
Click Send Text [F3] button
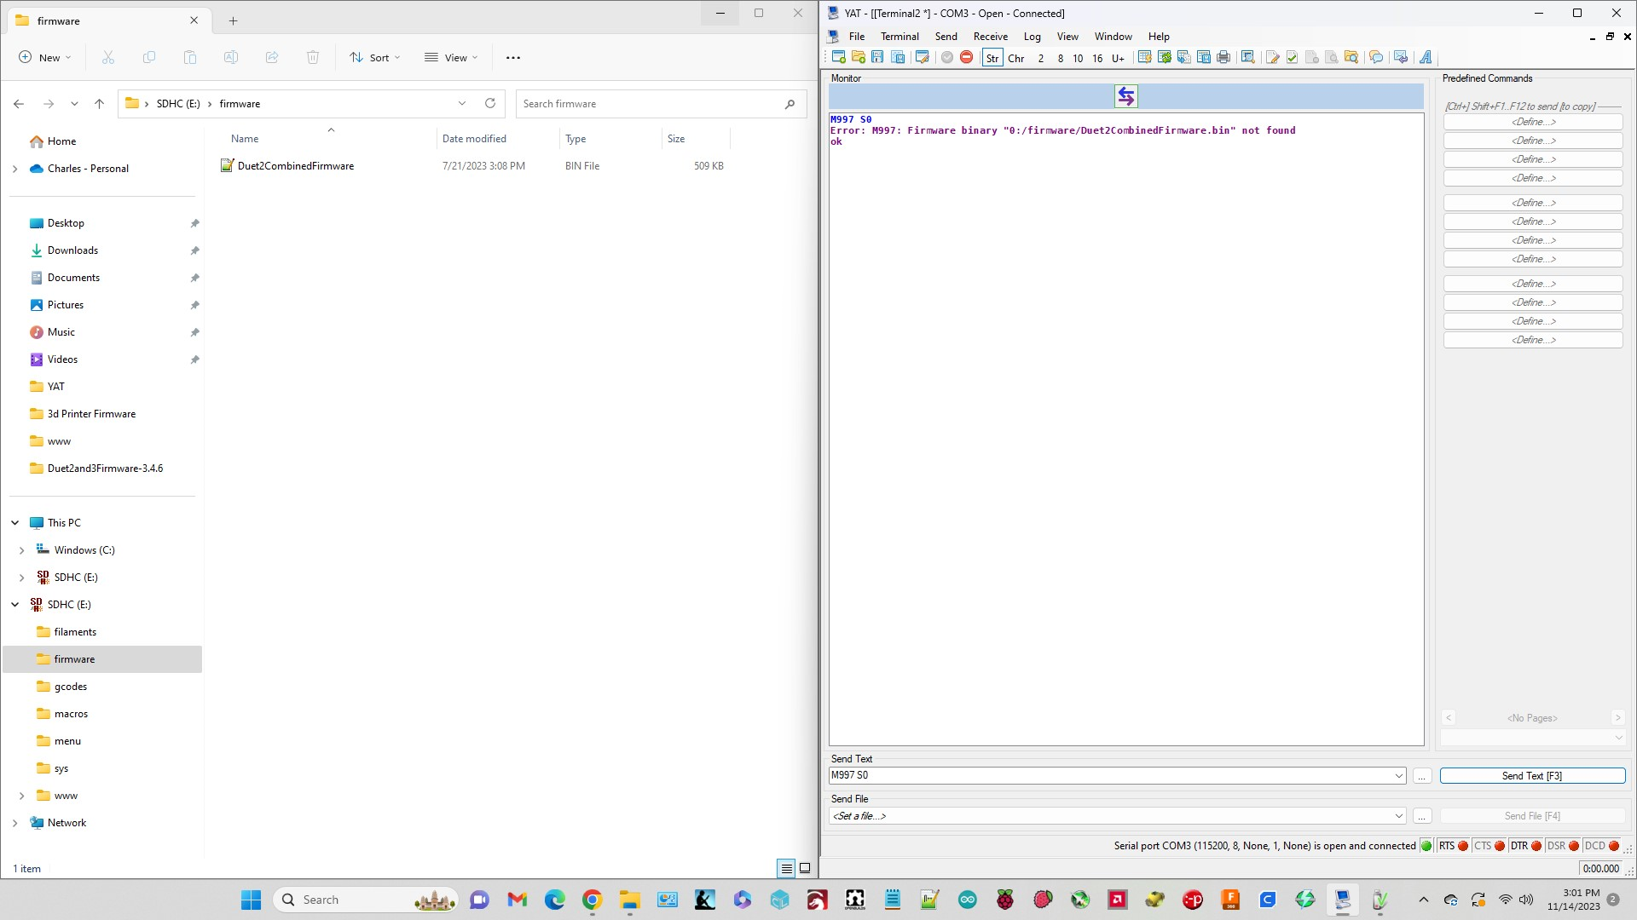1532,776
